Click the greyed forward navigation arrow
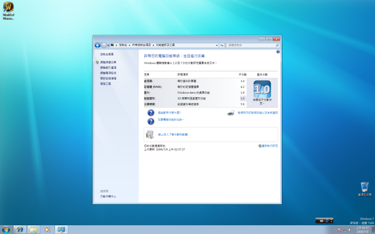The height and width of the screenshot is (234, 375). pyautogui.click(x=104, y=45)
